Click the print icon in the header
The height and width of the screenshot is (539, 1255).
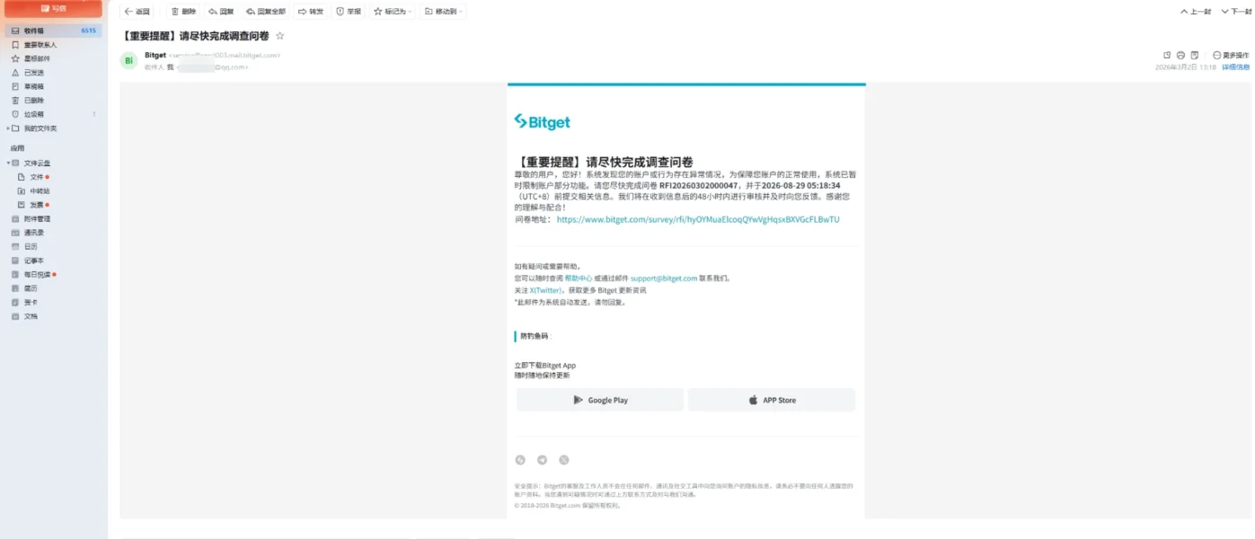click(1181, 56)
